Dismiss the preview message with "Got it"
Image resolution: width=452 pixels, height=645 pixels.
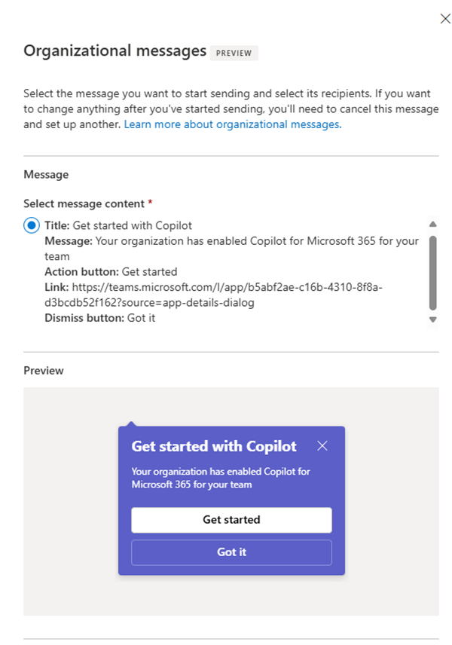[231, 552]
